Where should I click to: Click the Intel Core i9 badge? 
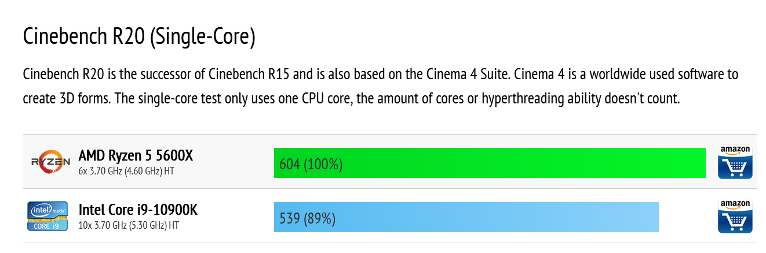pyautogui.click(x=47, y=216)
